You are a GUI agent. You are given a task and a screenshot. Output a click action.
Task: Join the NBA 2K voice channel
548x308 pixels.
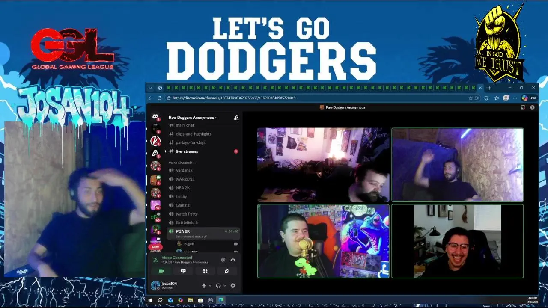182,188
